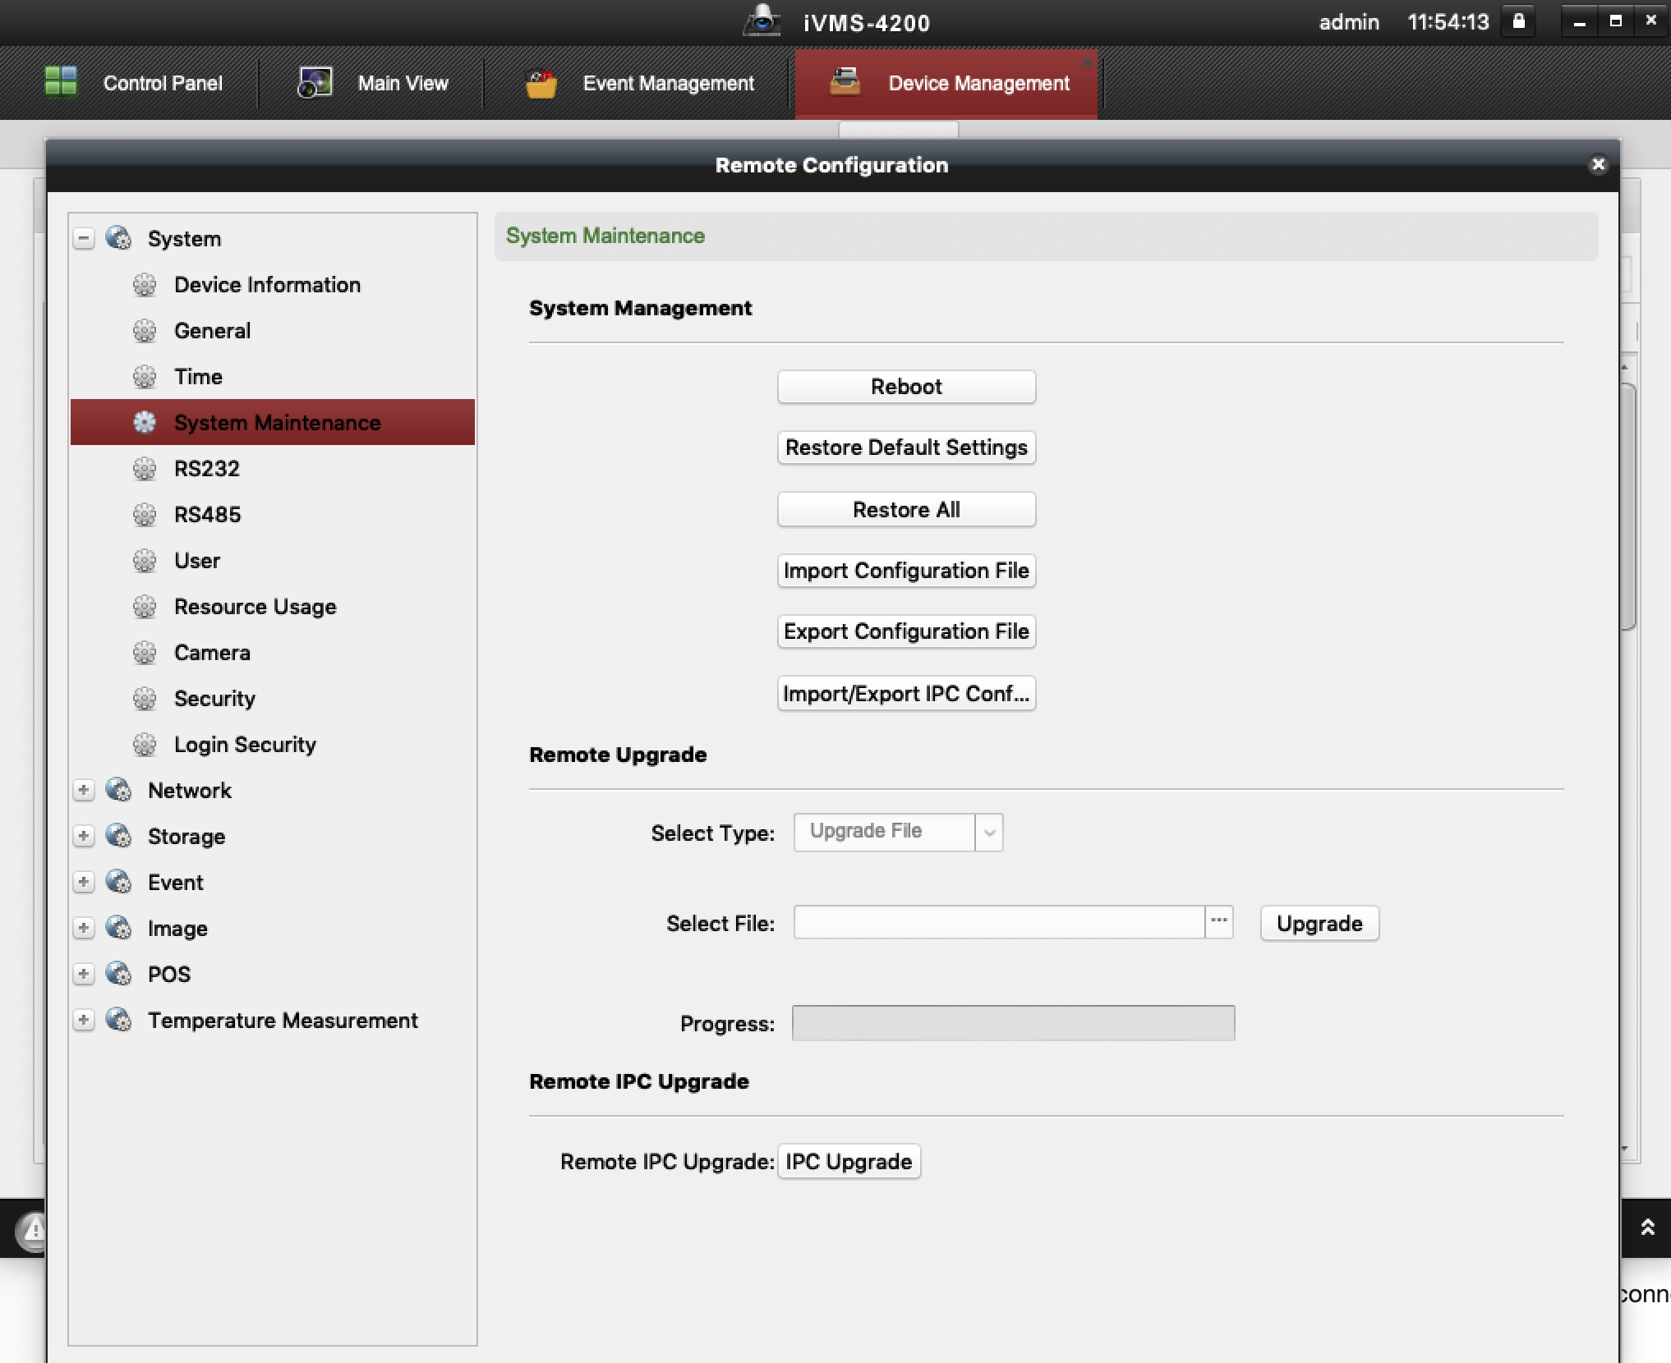The height and width of the screenshot is (1363, 1671).
Task: Click Export Configuration File button
Action: tap(906, 631)
